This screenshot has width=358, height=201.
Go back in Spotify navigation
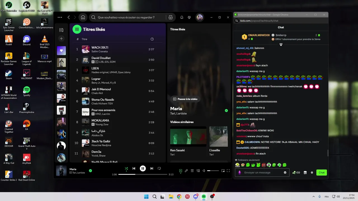click(69, 17)
